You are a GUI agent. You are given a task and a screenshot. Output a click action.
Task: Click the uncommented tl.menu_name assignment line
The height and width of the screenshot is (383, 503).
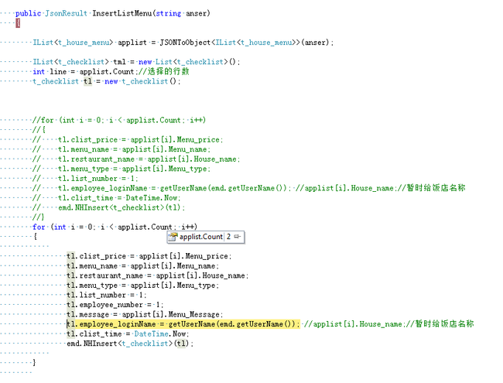pos(142,266)
